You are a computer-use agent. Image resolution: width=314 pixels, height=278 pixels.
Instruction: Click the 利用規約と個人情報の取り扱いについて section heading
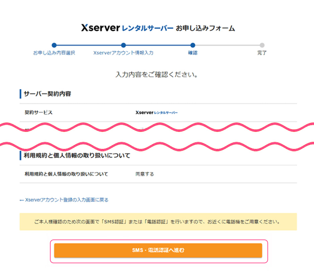[77, 155]
